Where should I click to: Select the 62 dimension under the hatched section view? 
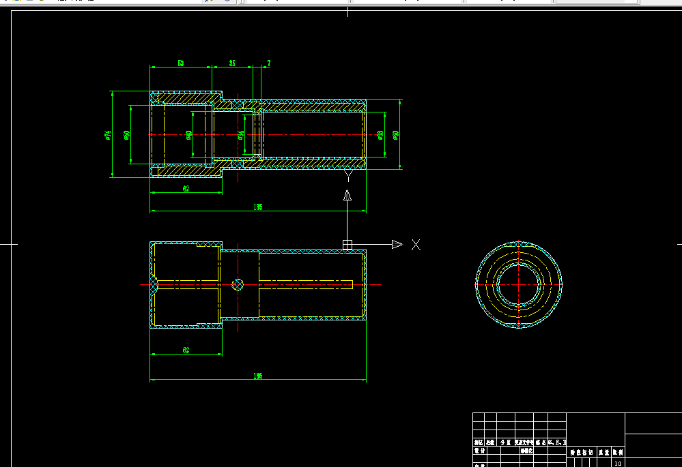(x=186, y=189)
